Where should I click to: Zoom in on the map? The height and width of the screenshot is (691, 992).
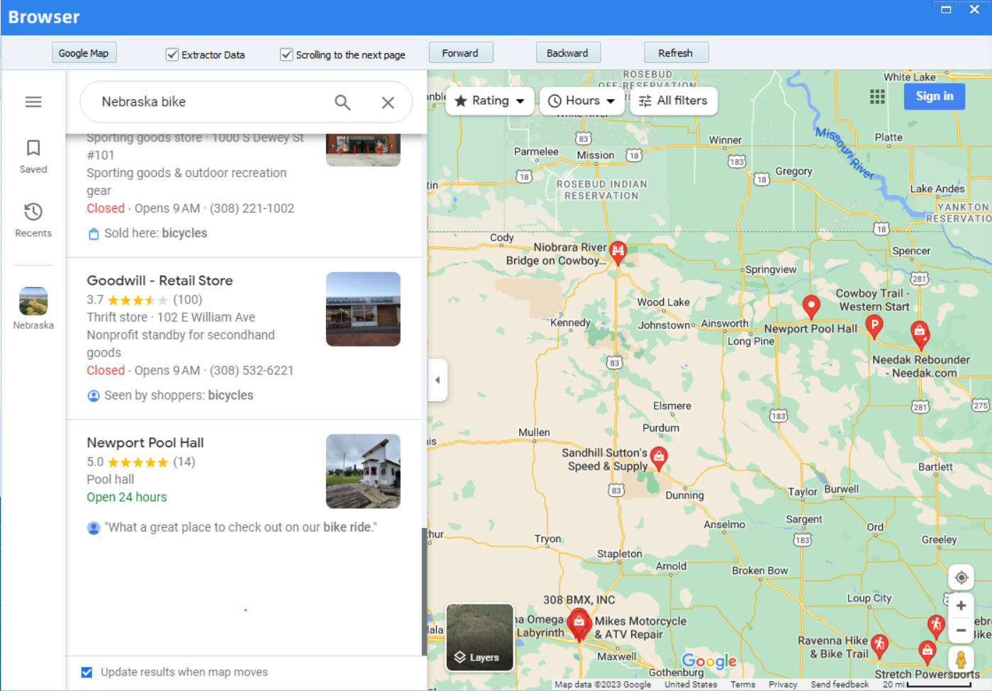pos(961,606)
